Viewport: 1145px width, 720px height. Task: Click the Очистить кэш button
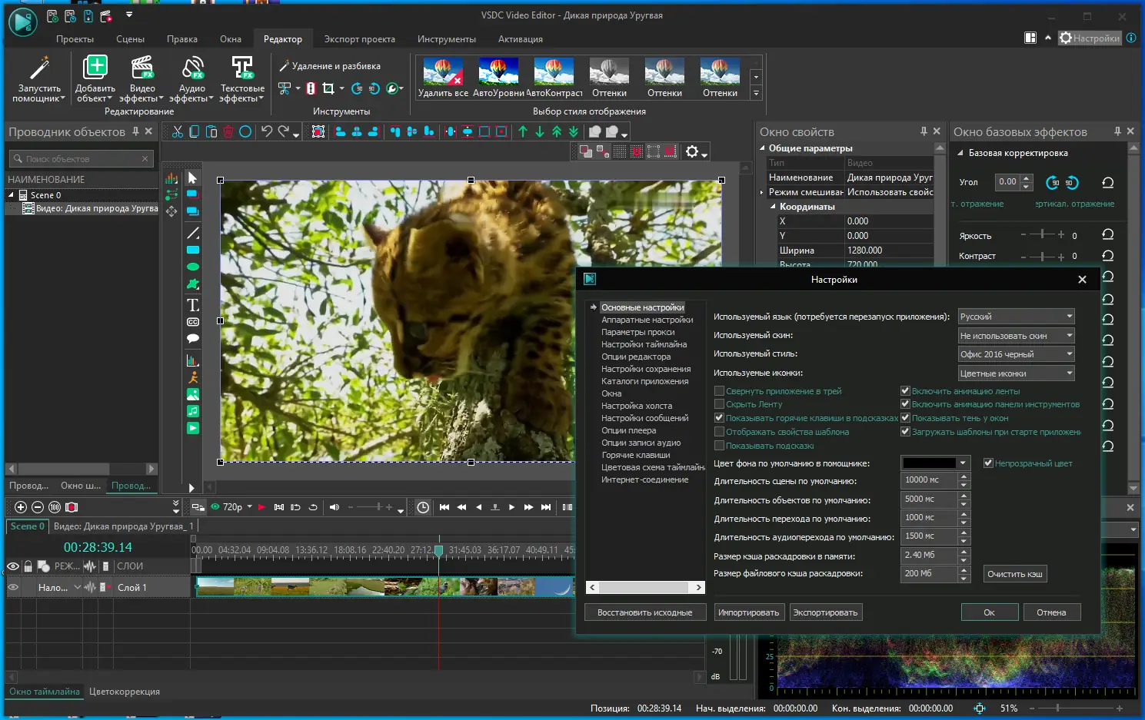click(1014, 573)
